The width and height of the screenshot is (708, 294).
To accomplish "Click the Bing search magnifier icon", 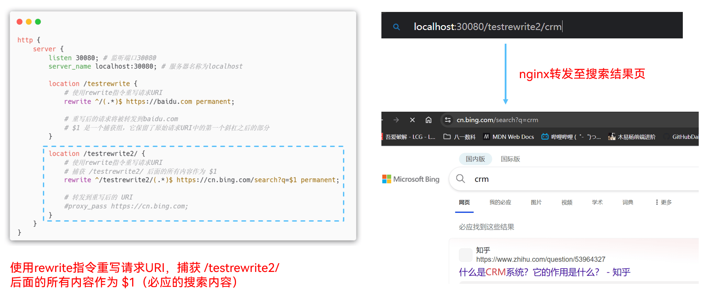I will click(461, 179).
